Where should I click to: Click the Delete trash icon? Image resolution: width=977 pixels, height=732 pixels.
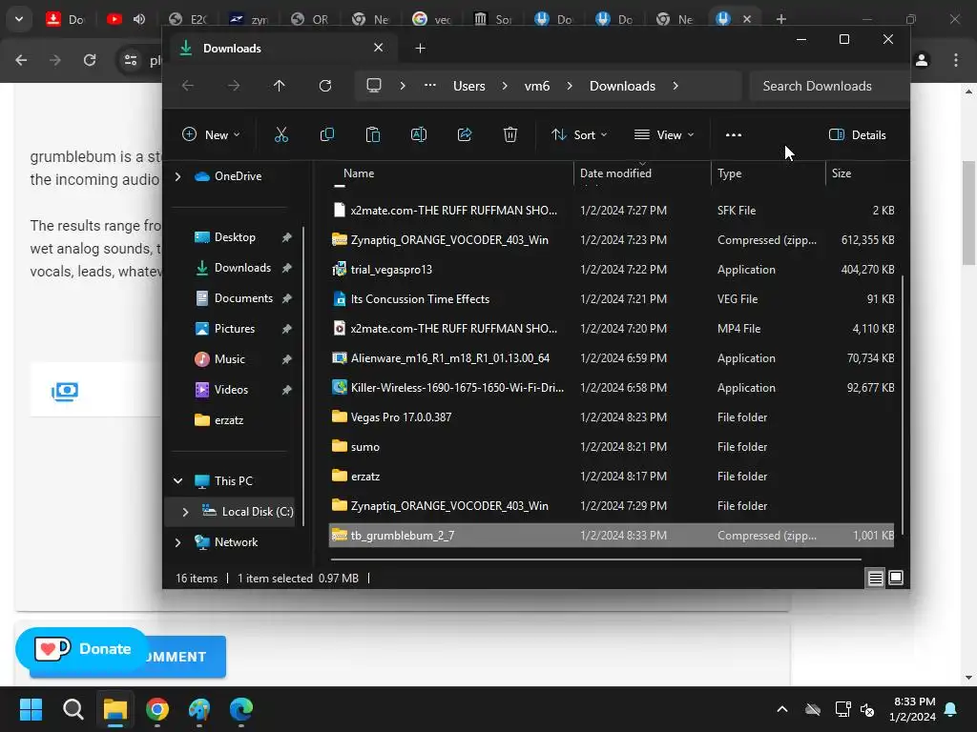[x=510, y=134]
